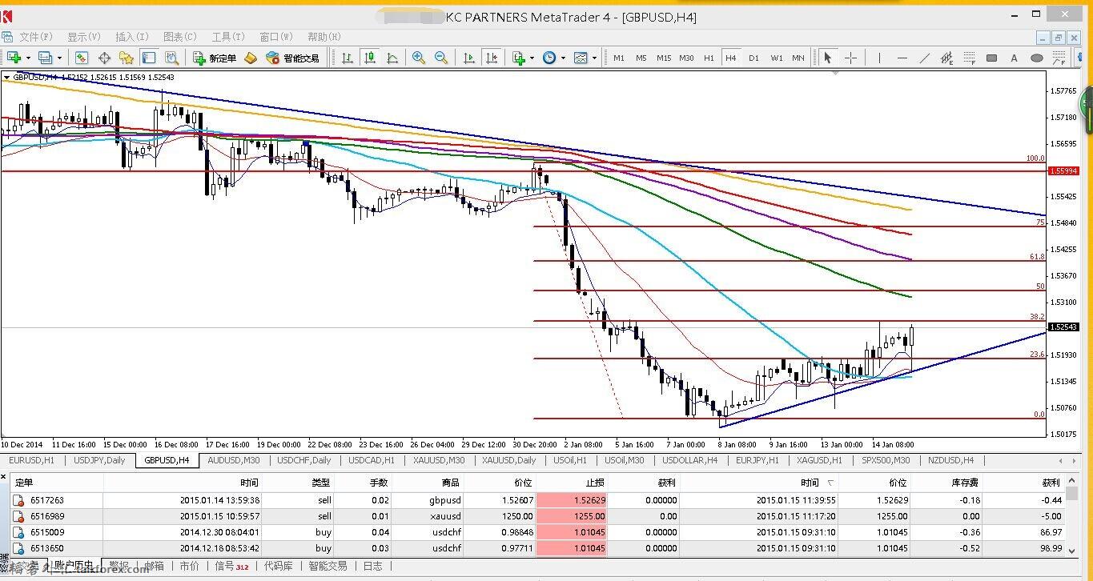Open the 工具(T) menu
This screenshot has height=581, width=1093.
[228, 37]
